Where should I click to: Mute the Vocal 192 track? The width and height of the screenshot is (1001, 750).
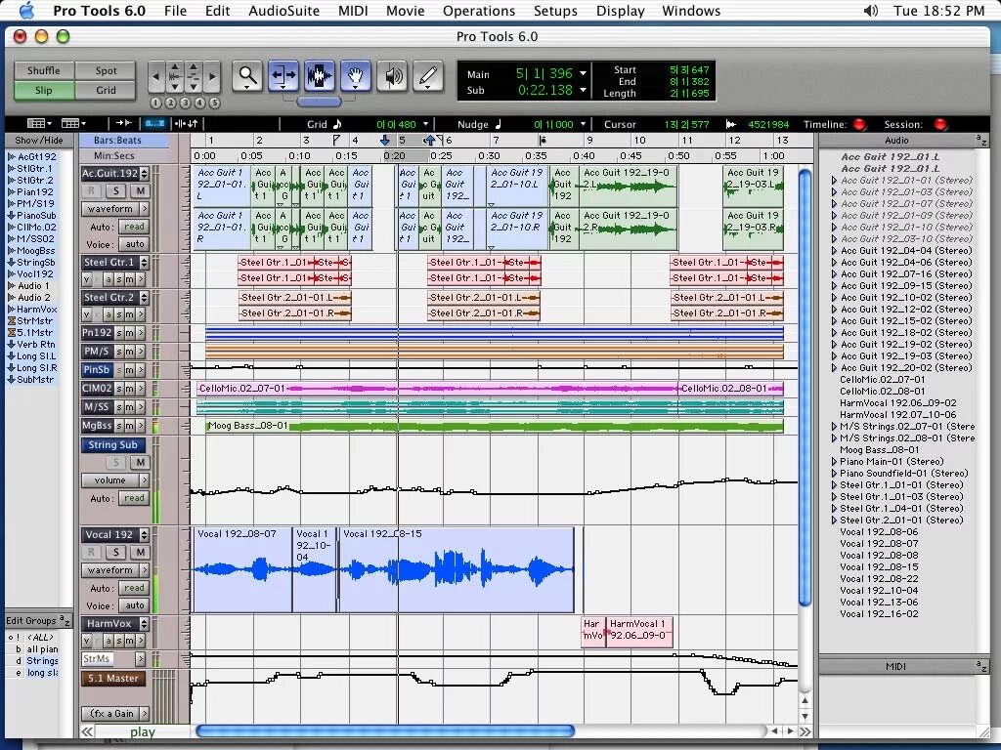(141, 553)
